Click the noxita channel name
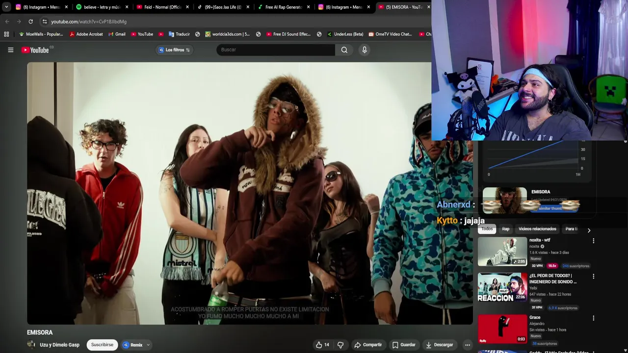628x353 pixels. (534, 247)
